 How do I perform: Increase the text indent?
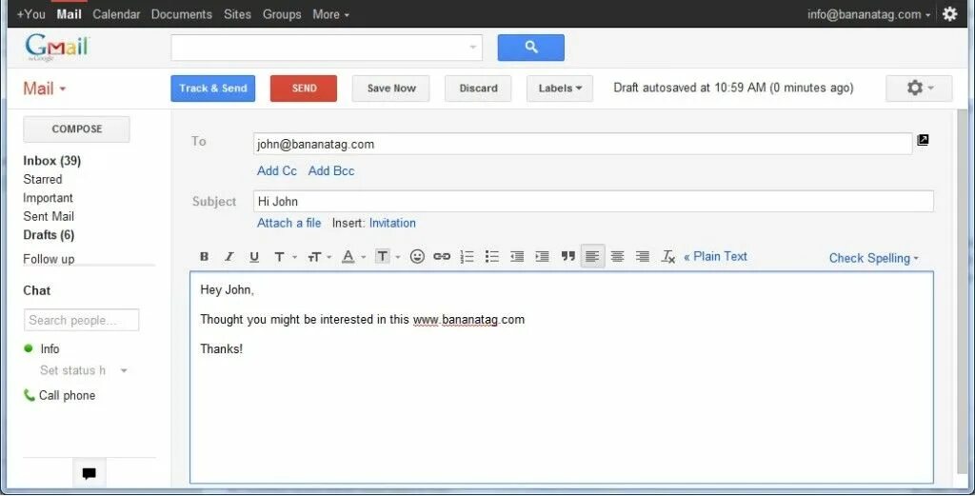(x=542, y=256)
